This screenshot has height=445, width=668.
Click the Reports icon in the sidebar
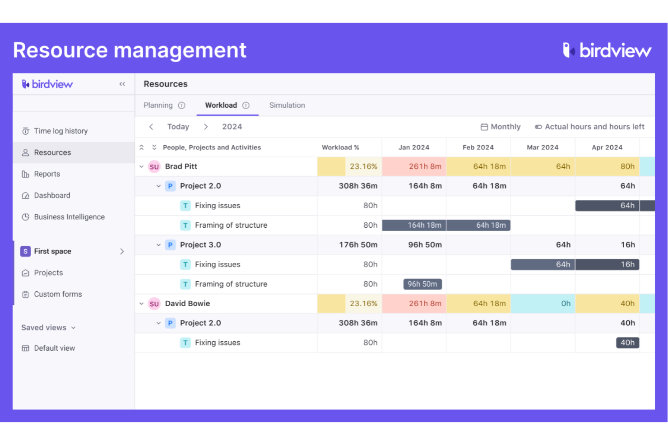pos(26,174)
